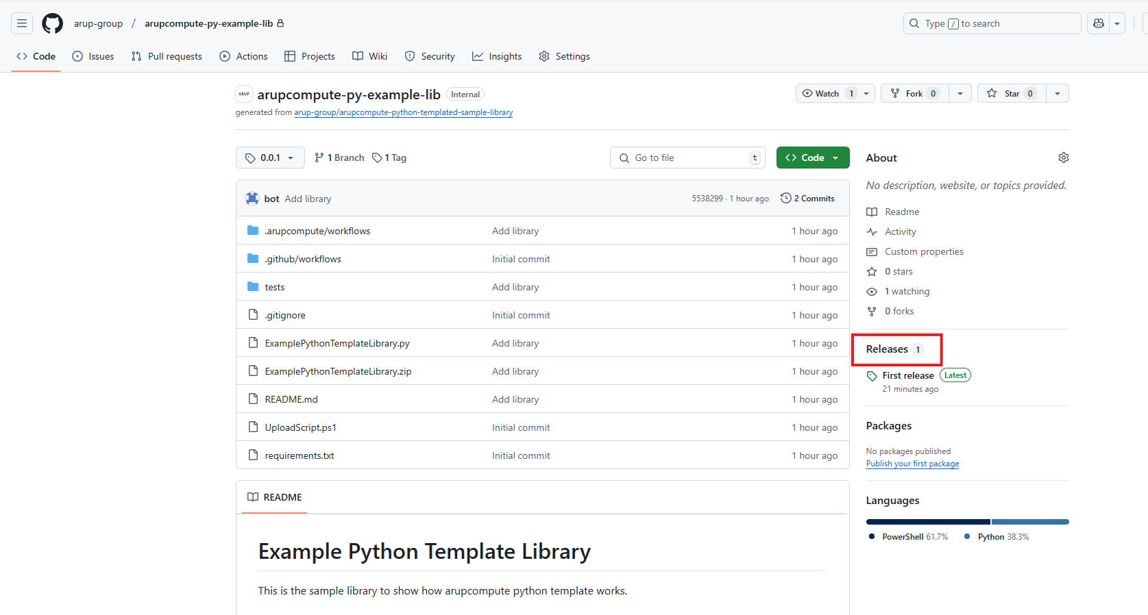
Task: Star the repository
Action: point(1012,93)
